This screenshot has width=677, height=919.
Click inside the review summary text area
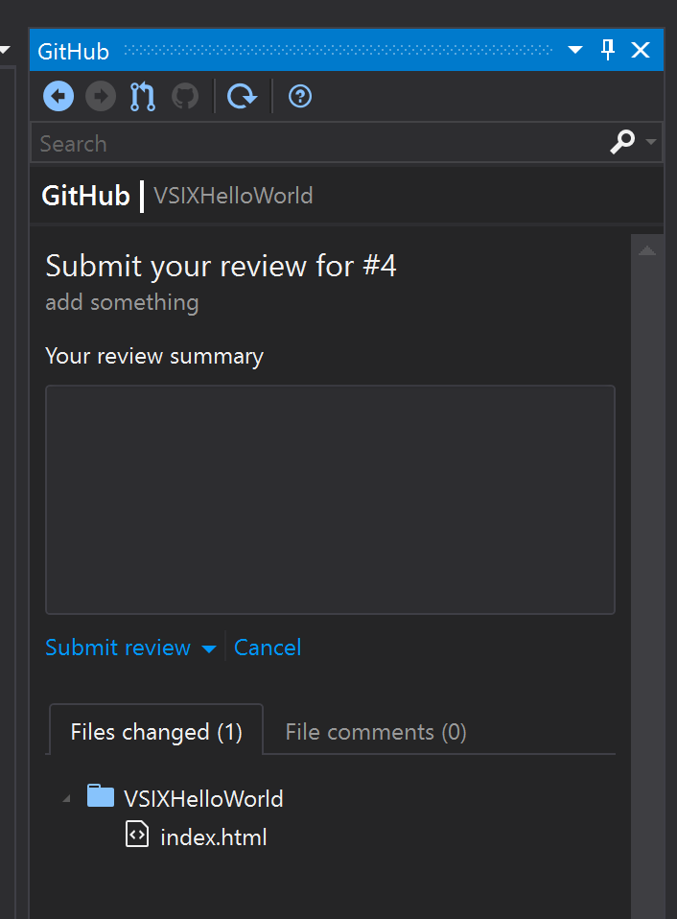[330, 500]
